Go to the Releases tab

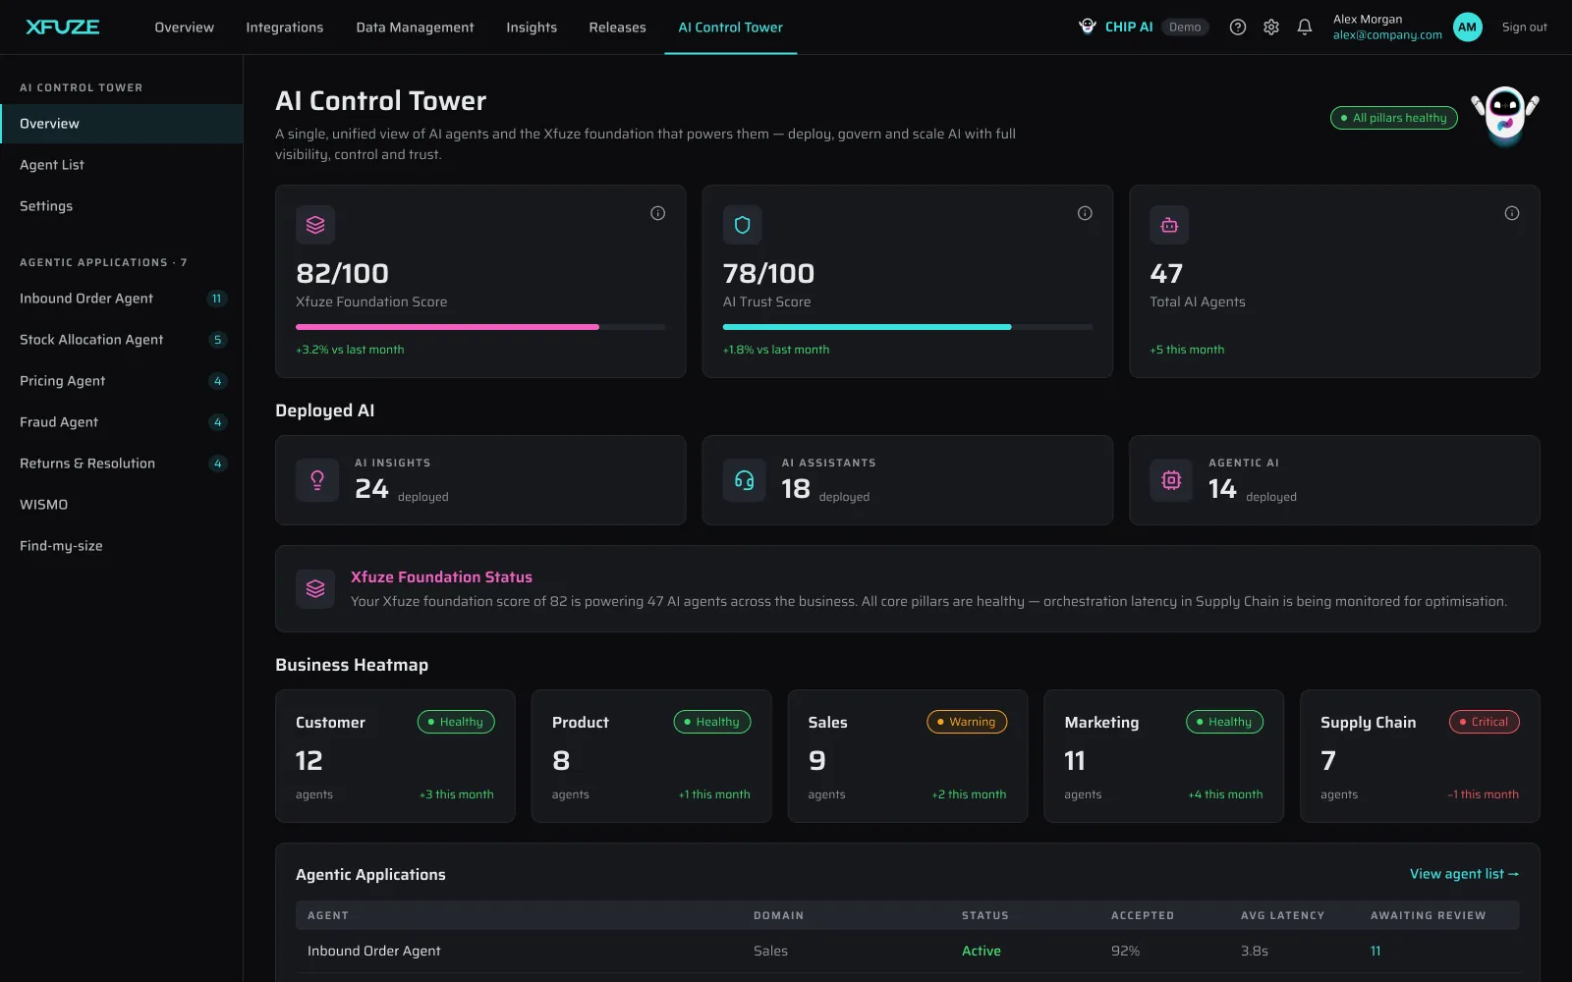(617, 27)
